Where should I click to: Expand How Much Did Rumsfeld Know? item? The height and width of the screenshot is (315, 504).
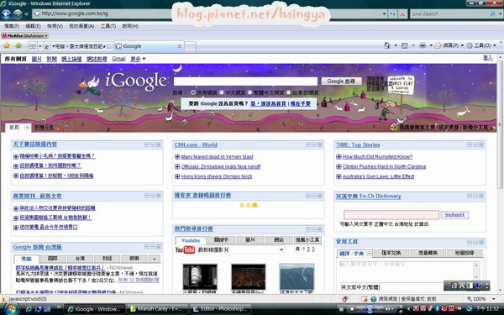(339, 157)
